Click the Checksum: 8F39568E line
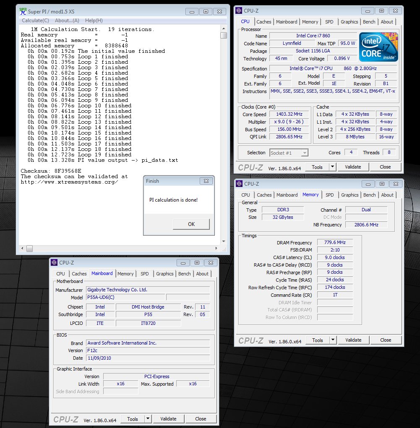The width and height of the screenshot is (420, 428). pos(51,171)
